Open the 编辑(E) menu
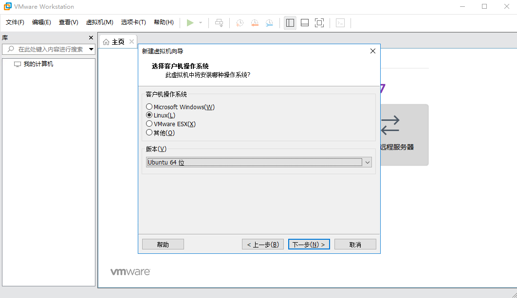This screenshot has height=298, width=517. coord(41,22)
